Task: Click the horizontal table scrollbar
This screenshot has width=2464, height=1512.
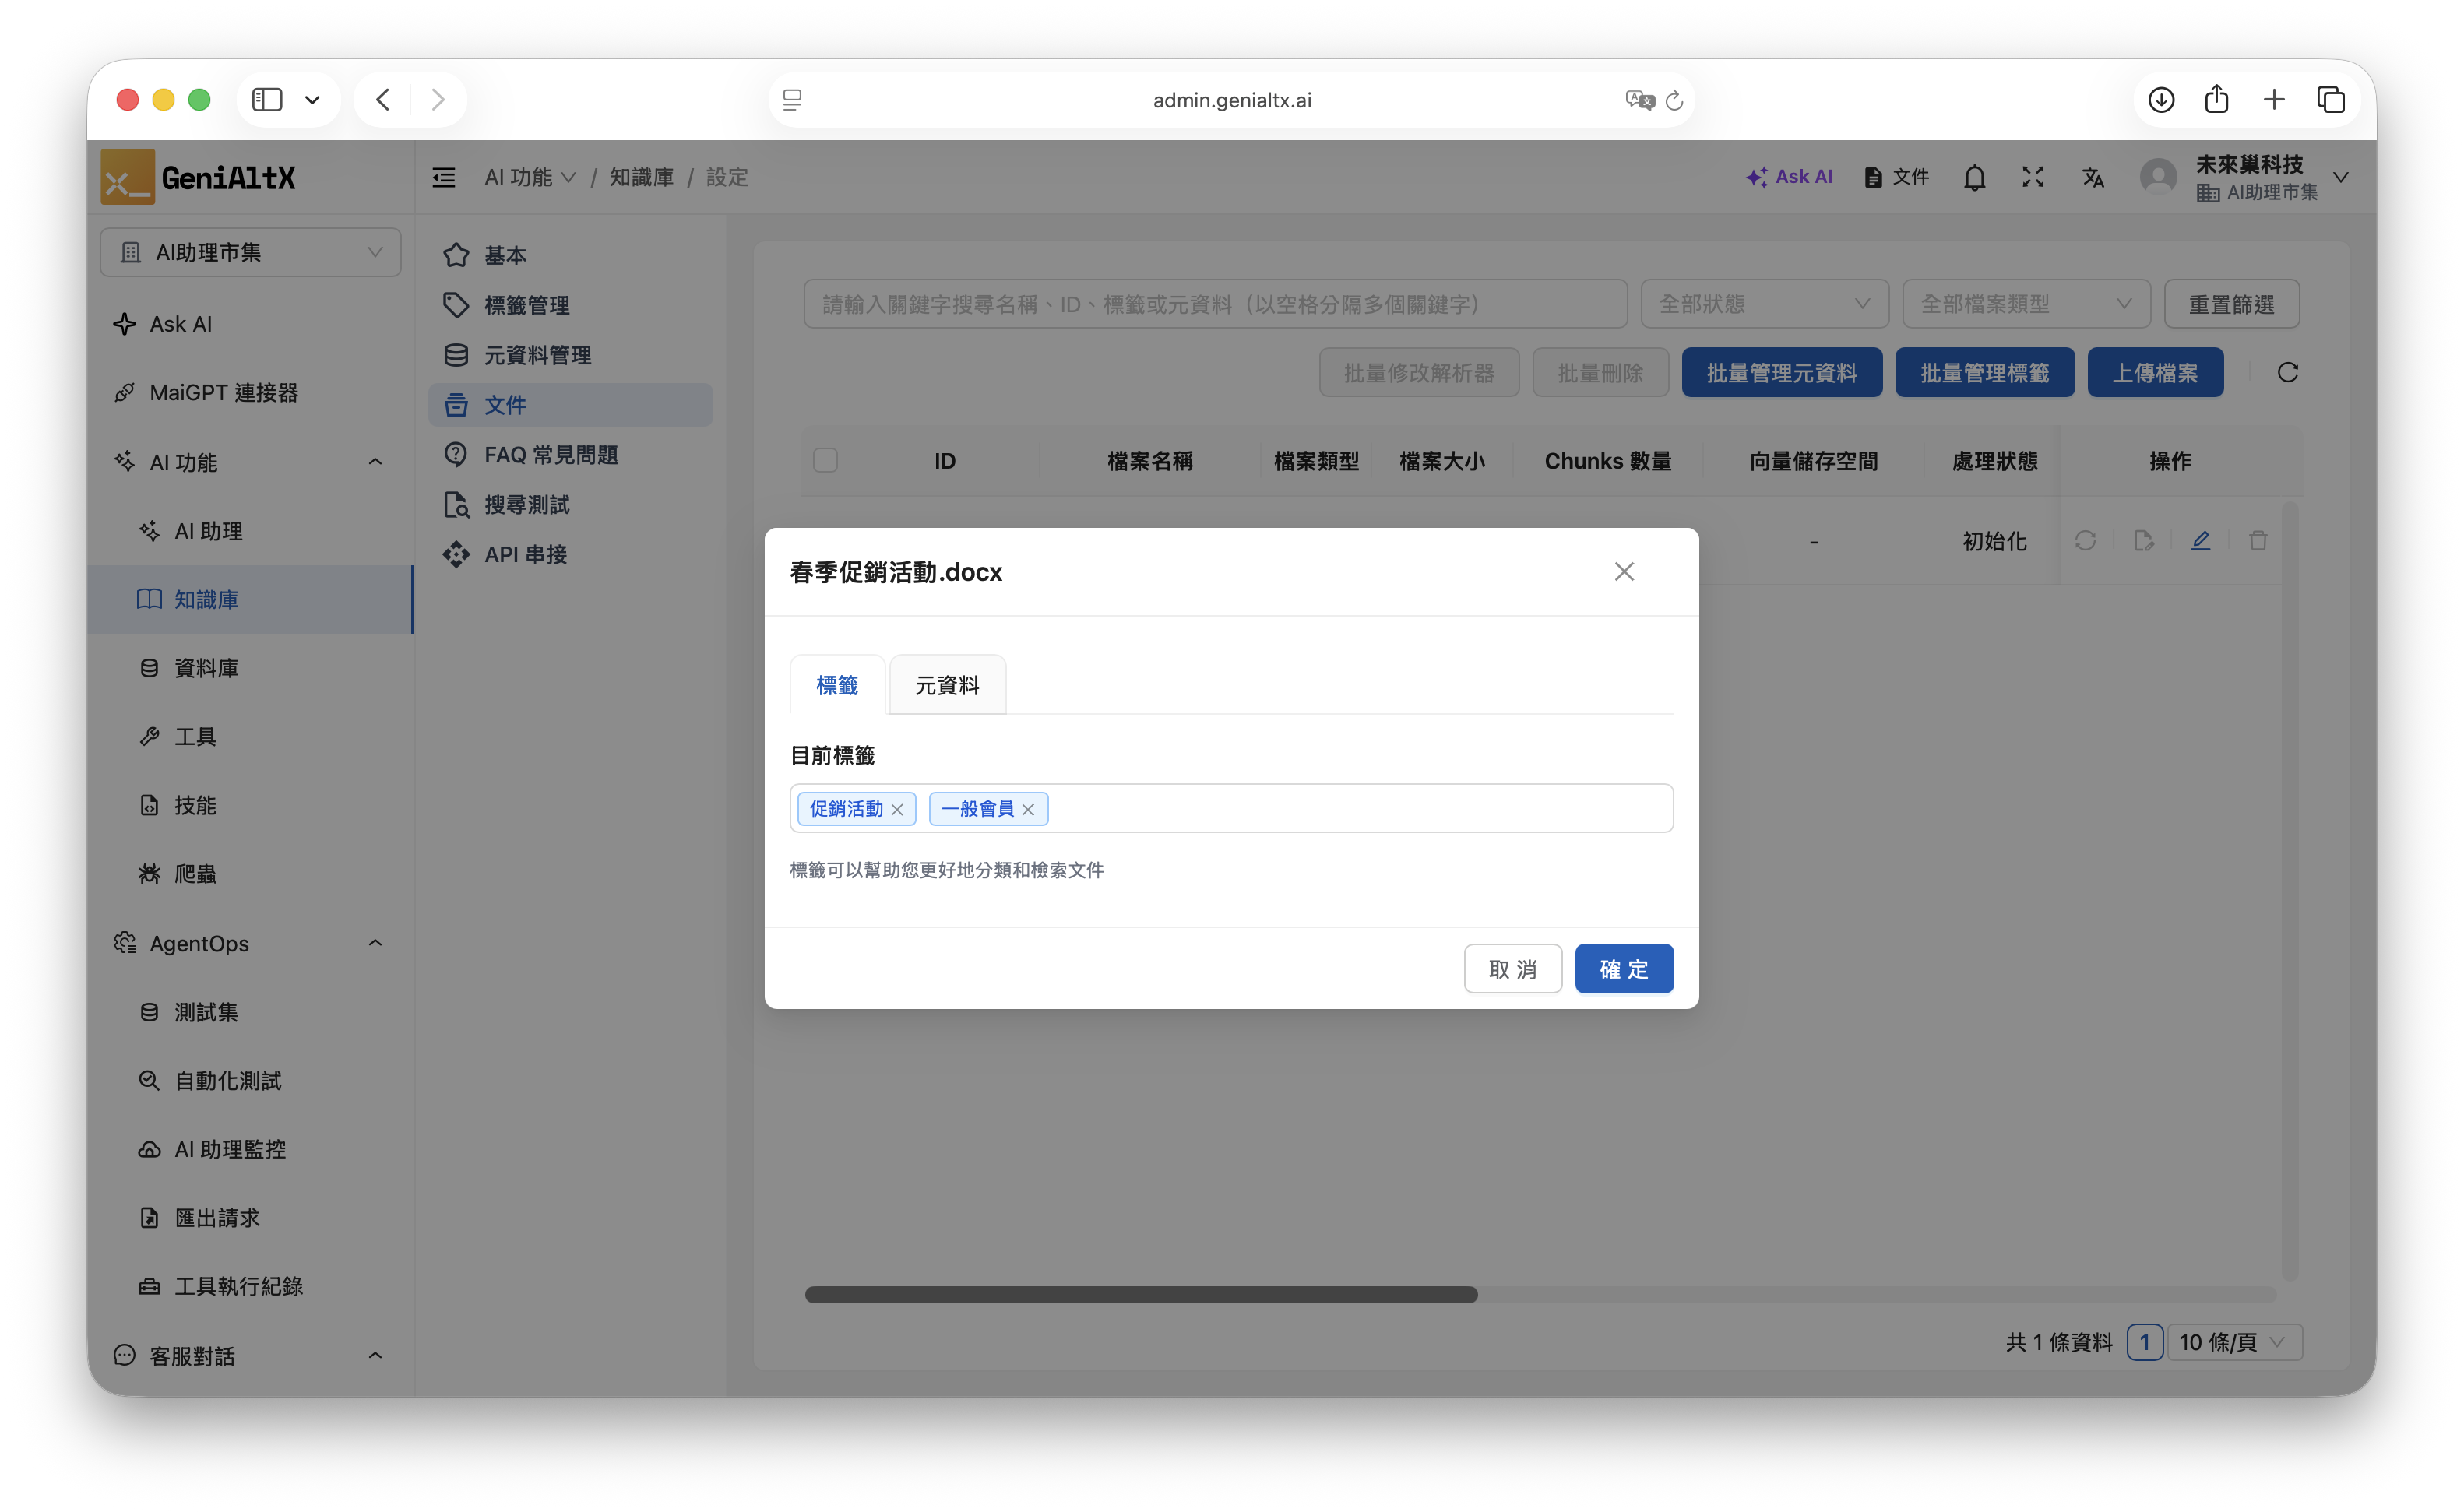Action: pyautogui.click(x=1141, y=1295)
